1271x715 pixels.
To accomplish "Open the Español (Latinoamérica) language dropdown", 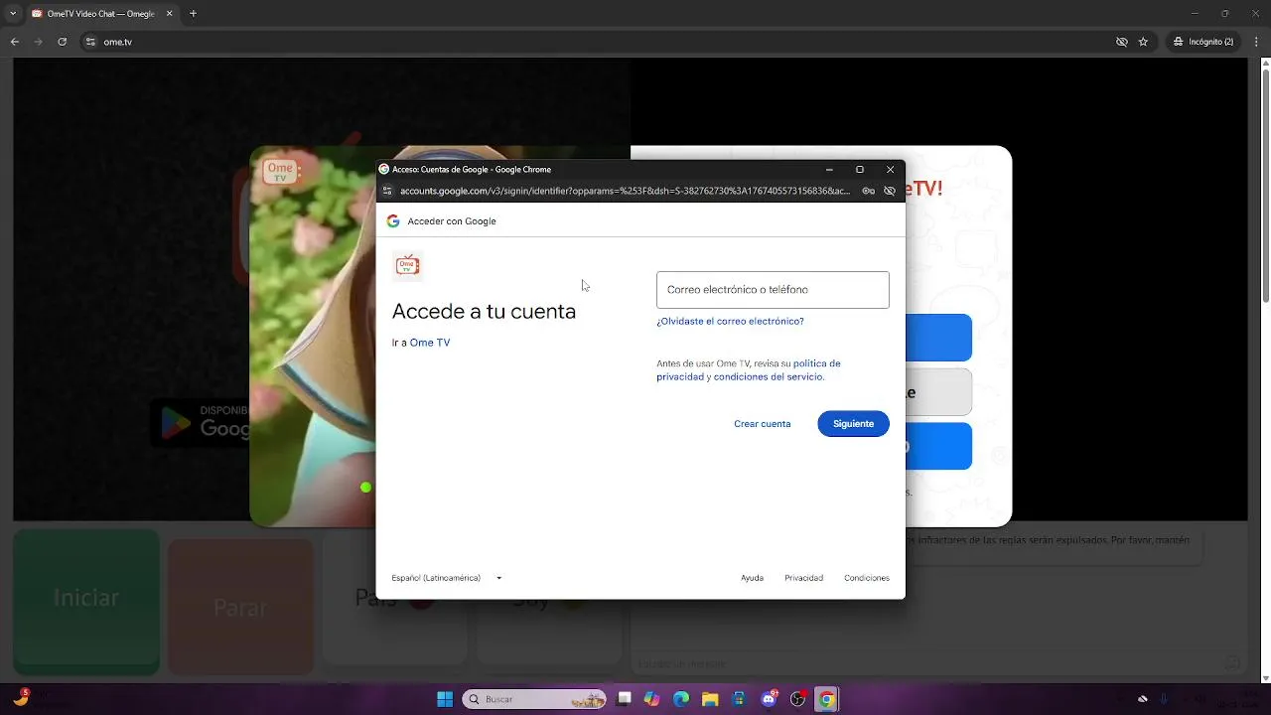I will click(x=447, y=578).
